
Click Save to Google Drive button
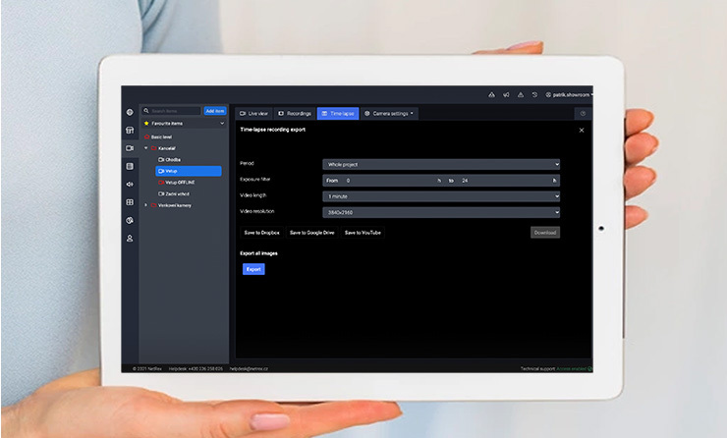(x=311, y=233)
